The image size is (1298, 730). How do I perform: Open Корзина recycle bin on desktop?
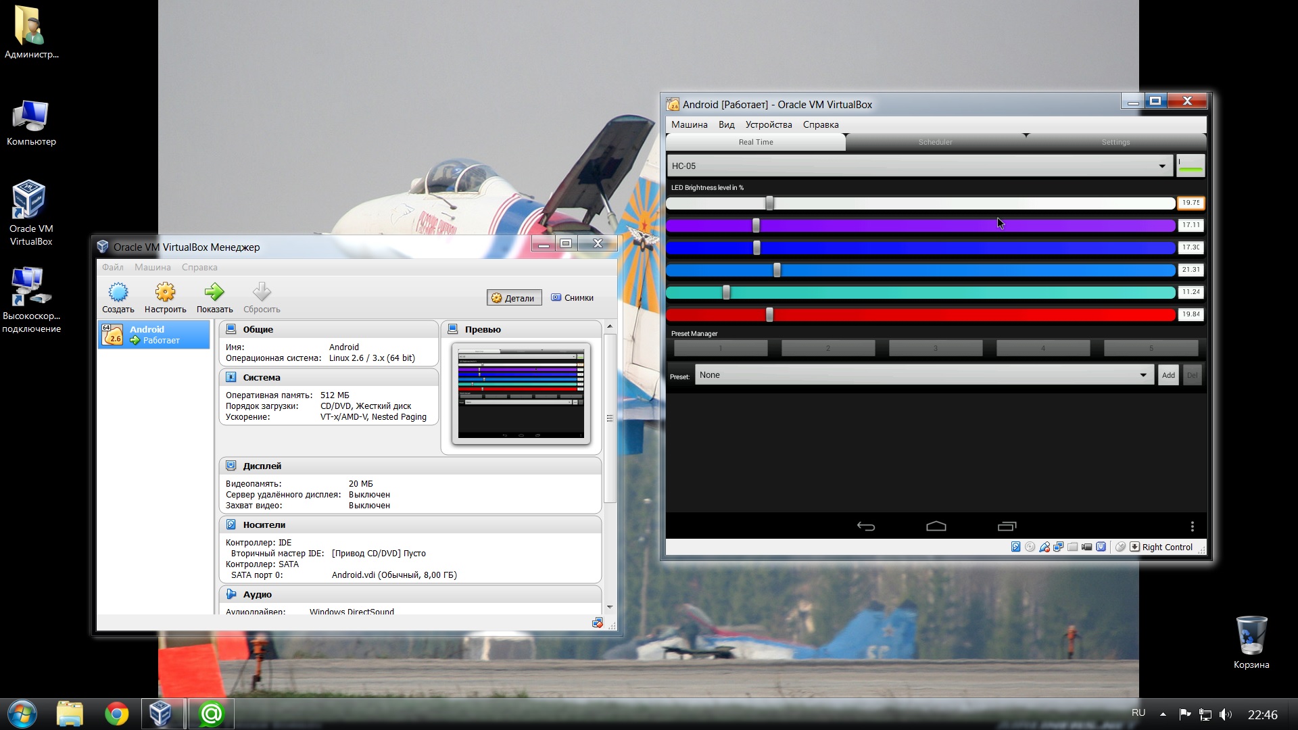point(1251,642)
